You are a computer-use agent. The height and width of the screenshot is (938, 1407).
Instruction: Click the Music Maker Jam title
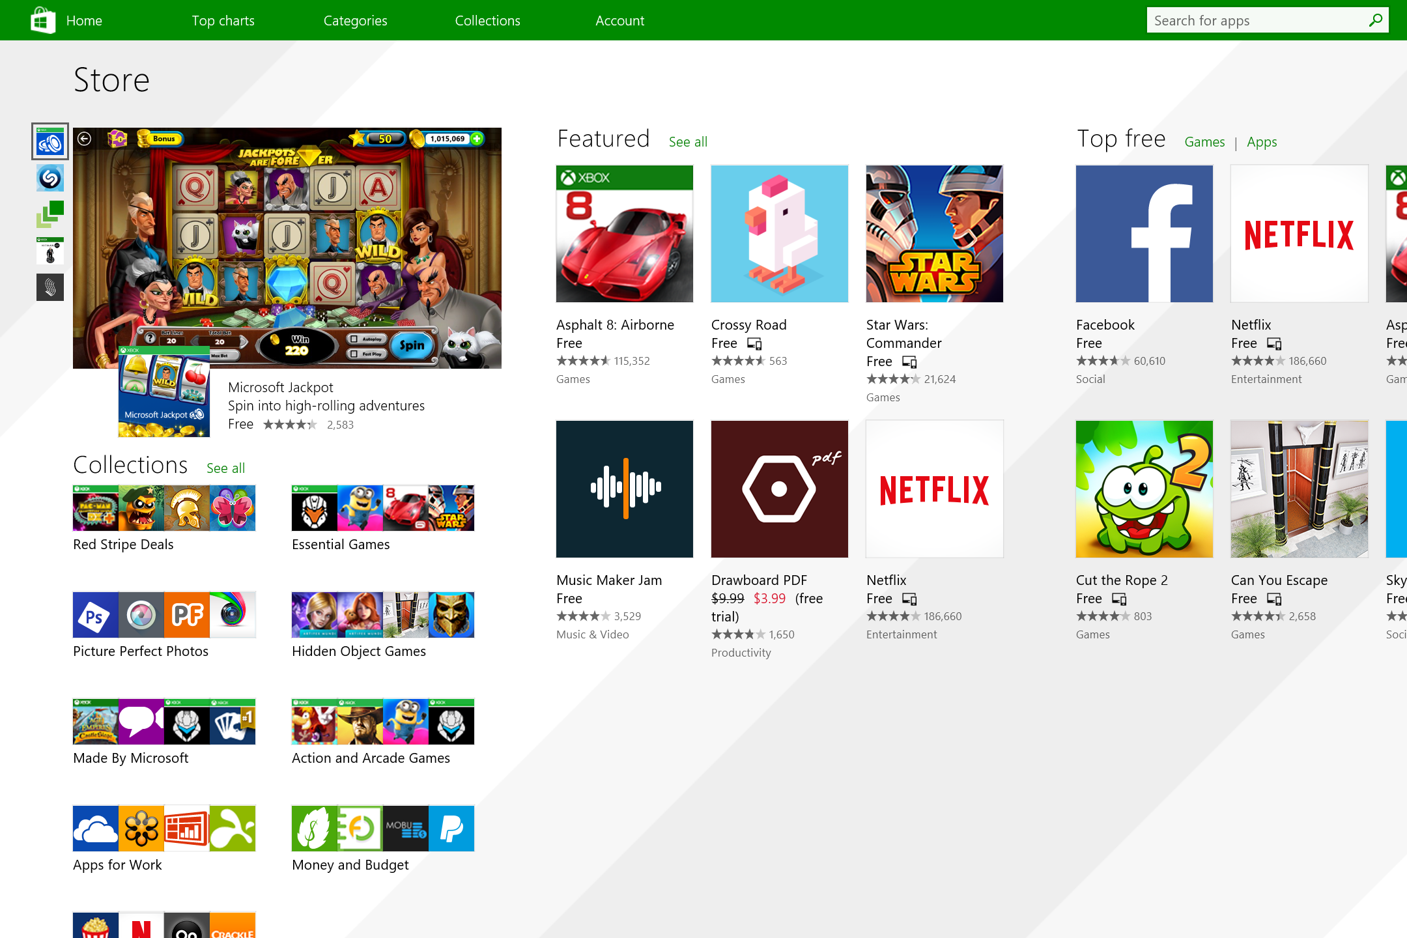(609, 580)
